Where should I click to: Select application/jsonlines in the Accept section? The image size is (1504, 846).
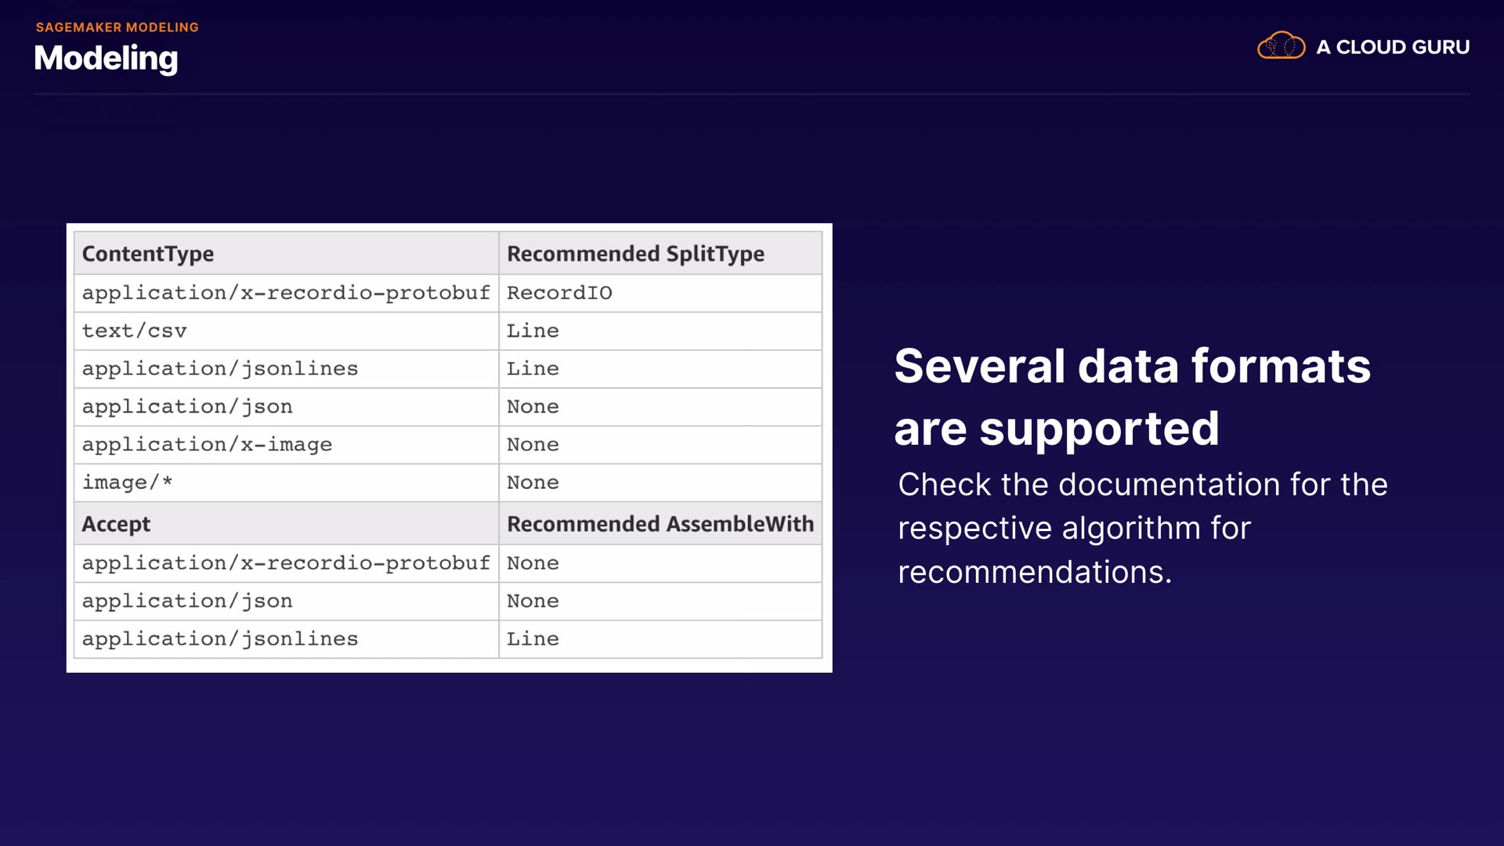220,639
